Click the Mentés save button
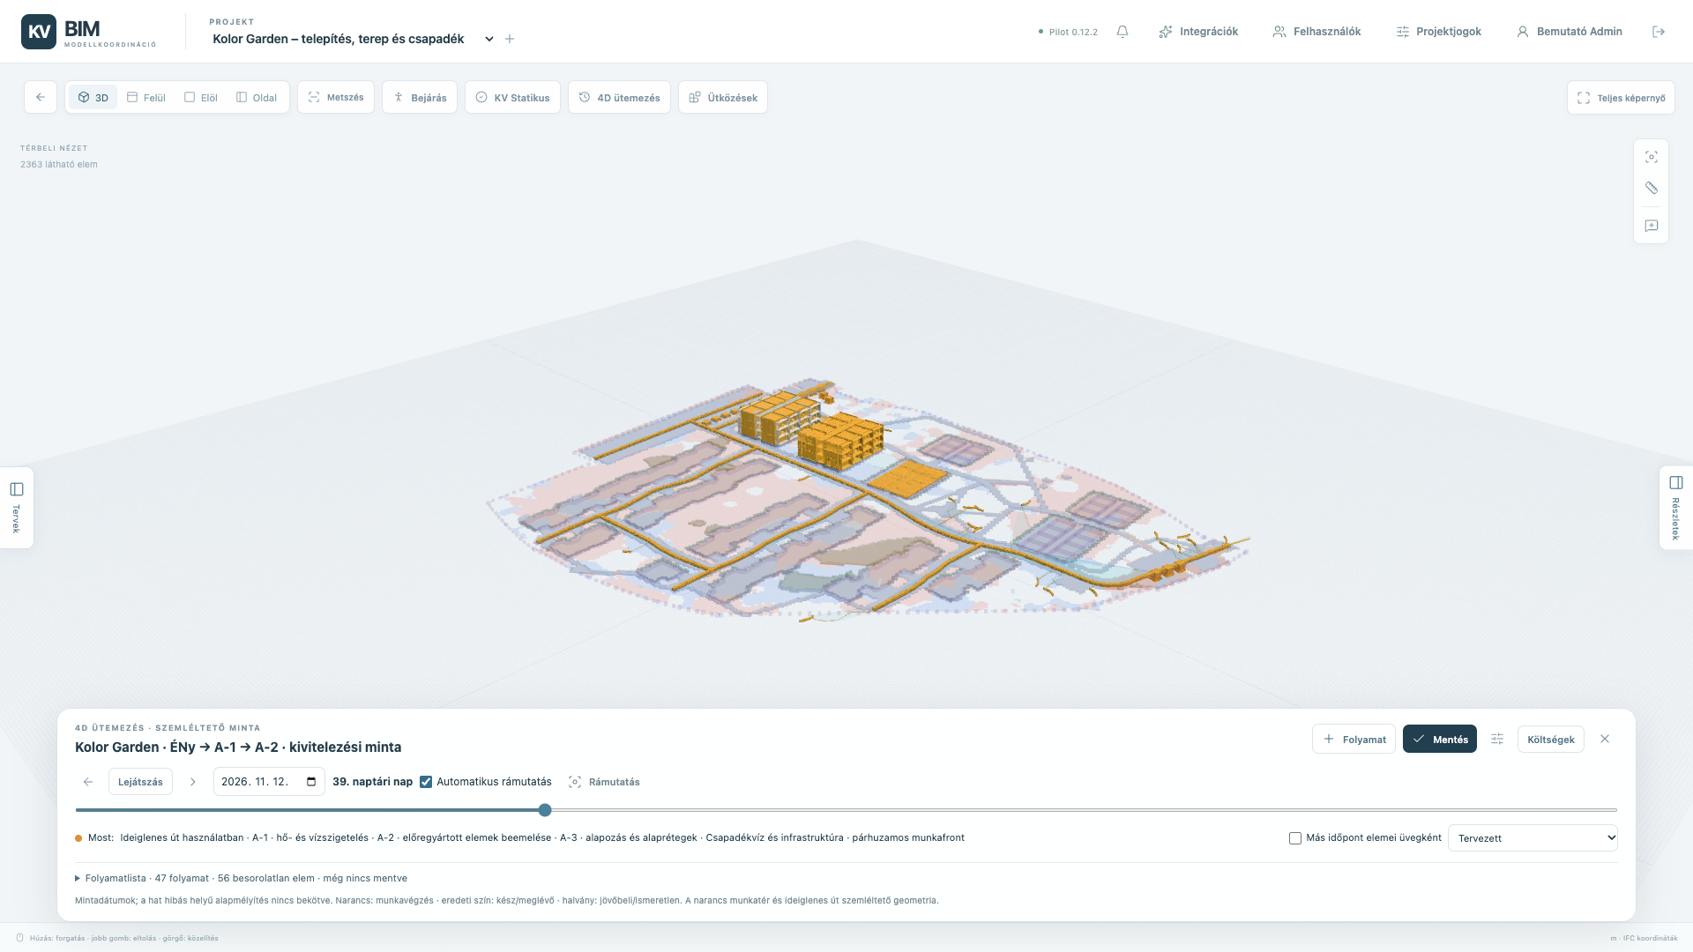1693x952 pixels. [1440, 739]
